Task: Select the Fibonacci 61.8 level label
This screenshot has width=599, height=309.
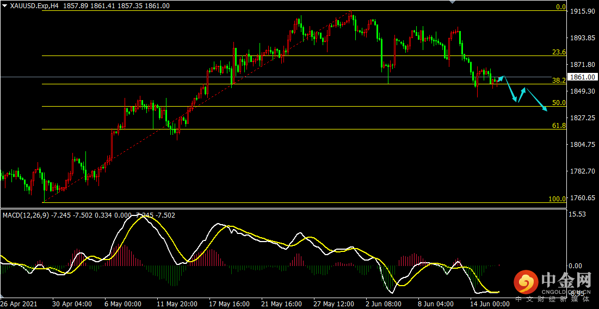Action: click(x=559, y=125)
